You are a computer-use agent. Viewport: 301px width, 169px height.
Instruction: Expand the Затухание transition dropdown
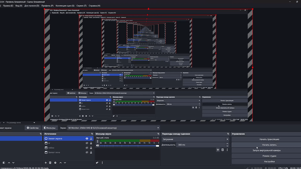[x=195, y=139]
